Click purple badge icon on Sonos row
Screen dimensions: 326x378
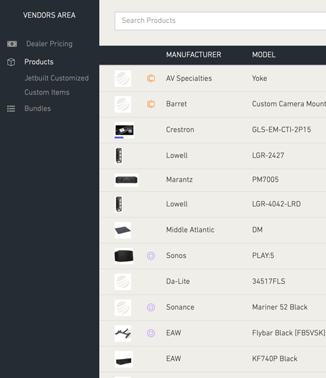[151, 256]
